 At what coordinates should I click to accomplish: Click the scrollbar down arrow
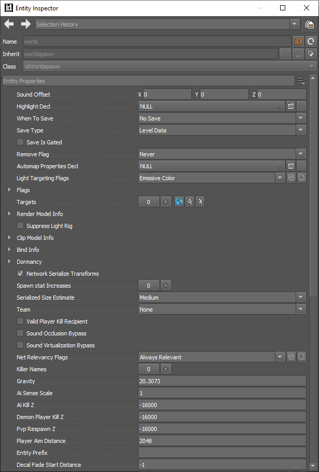[x=313, y=466]
